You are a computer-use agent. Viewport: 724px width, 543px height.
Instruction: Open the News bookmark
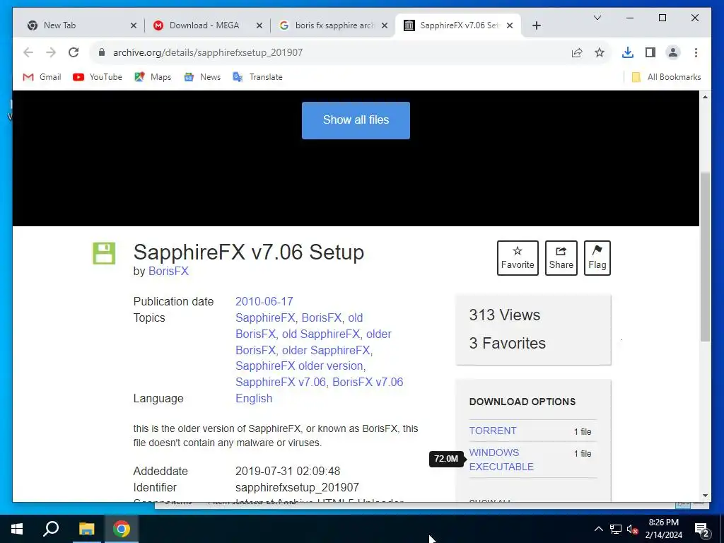202,77
